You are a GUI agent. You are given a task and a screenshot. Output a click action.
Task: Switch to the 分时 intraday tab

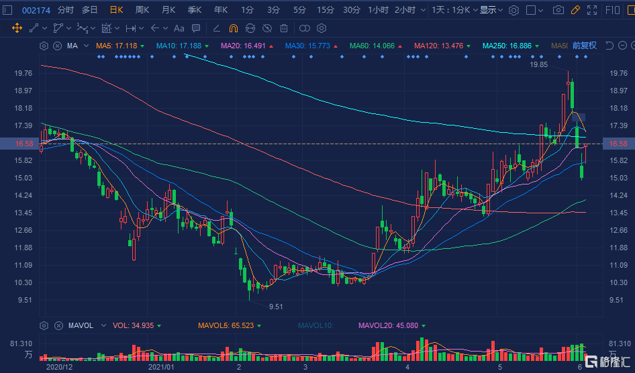coord(66,10)
